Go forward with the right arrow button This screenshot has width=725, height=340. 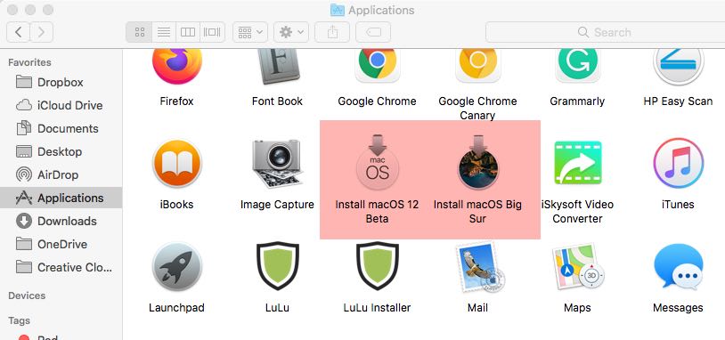(42, 32)
